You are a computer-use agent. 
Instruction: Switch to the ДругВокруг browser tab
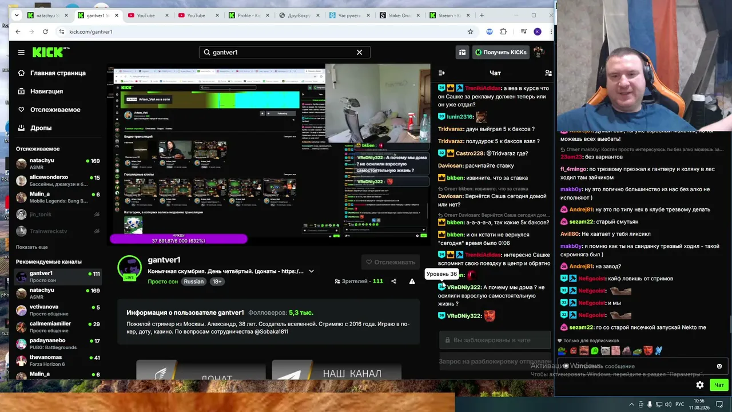(299, 15)
